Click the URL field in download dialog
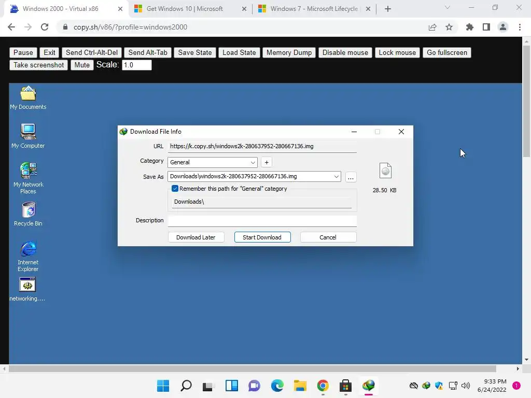Image resolution: width=531 pixels, height=398 pixels. 262,147
